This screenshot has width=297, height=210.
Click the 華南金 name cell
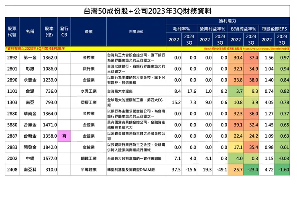coord(30,114)
